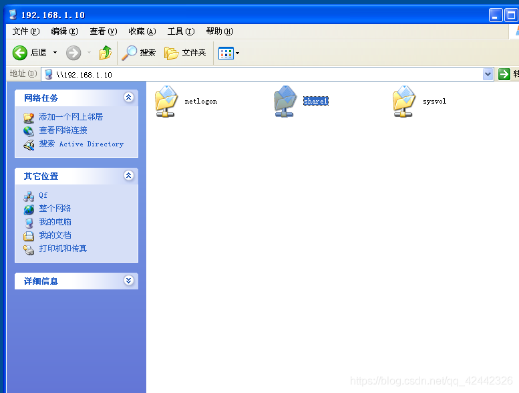This screenshot has height=393, width=519.
Task: Open the Views dropdown arrow
Action: pyautogui.click(x=237, y=53)
